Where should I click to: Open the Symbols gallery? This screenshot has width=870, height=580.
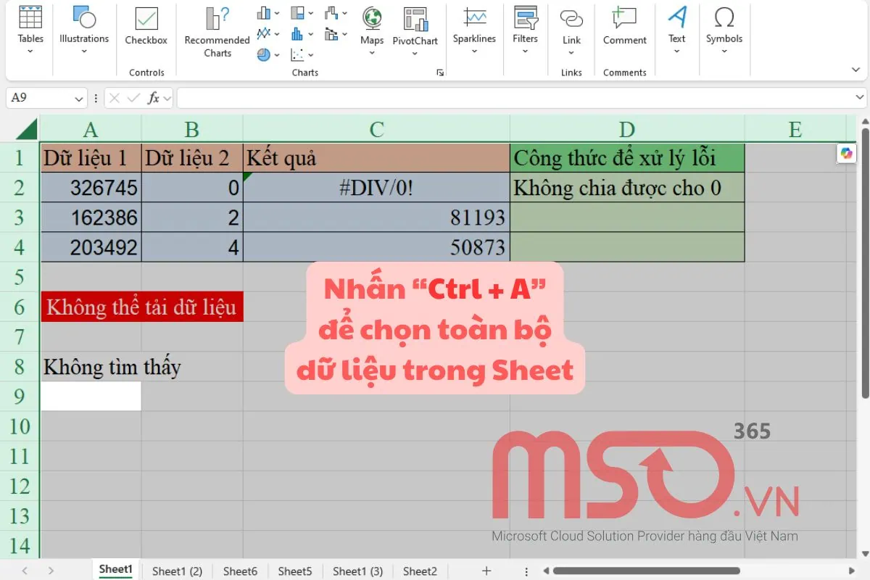[x=724, y=29]
